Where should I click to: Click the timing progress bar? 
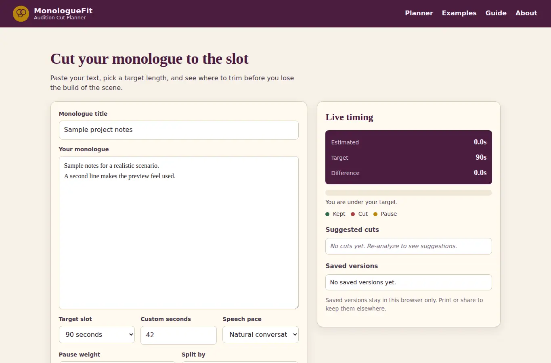pos(409,193)
